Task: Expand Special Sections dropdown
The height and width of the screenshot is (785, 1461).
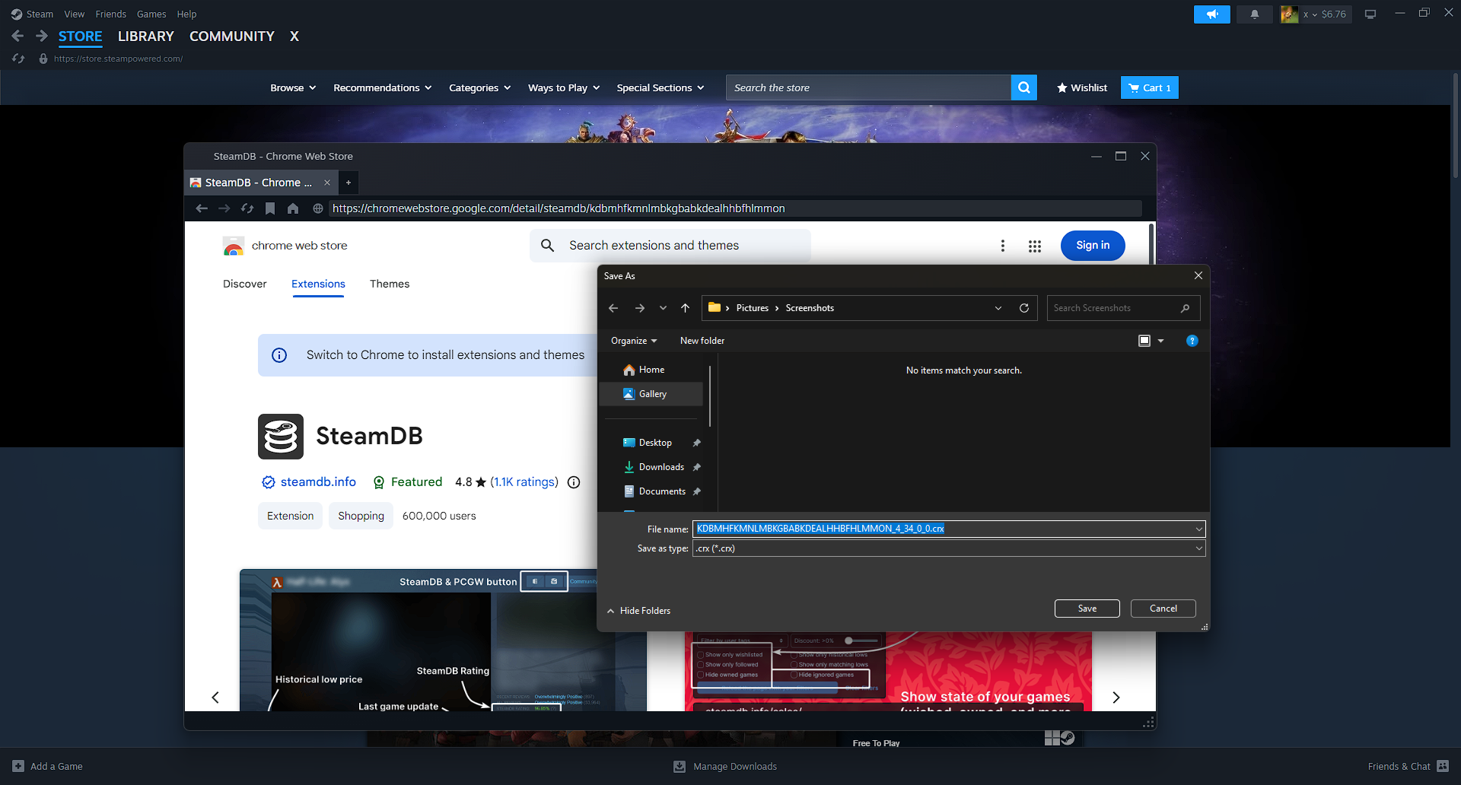Action: (660, 88)
